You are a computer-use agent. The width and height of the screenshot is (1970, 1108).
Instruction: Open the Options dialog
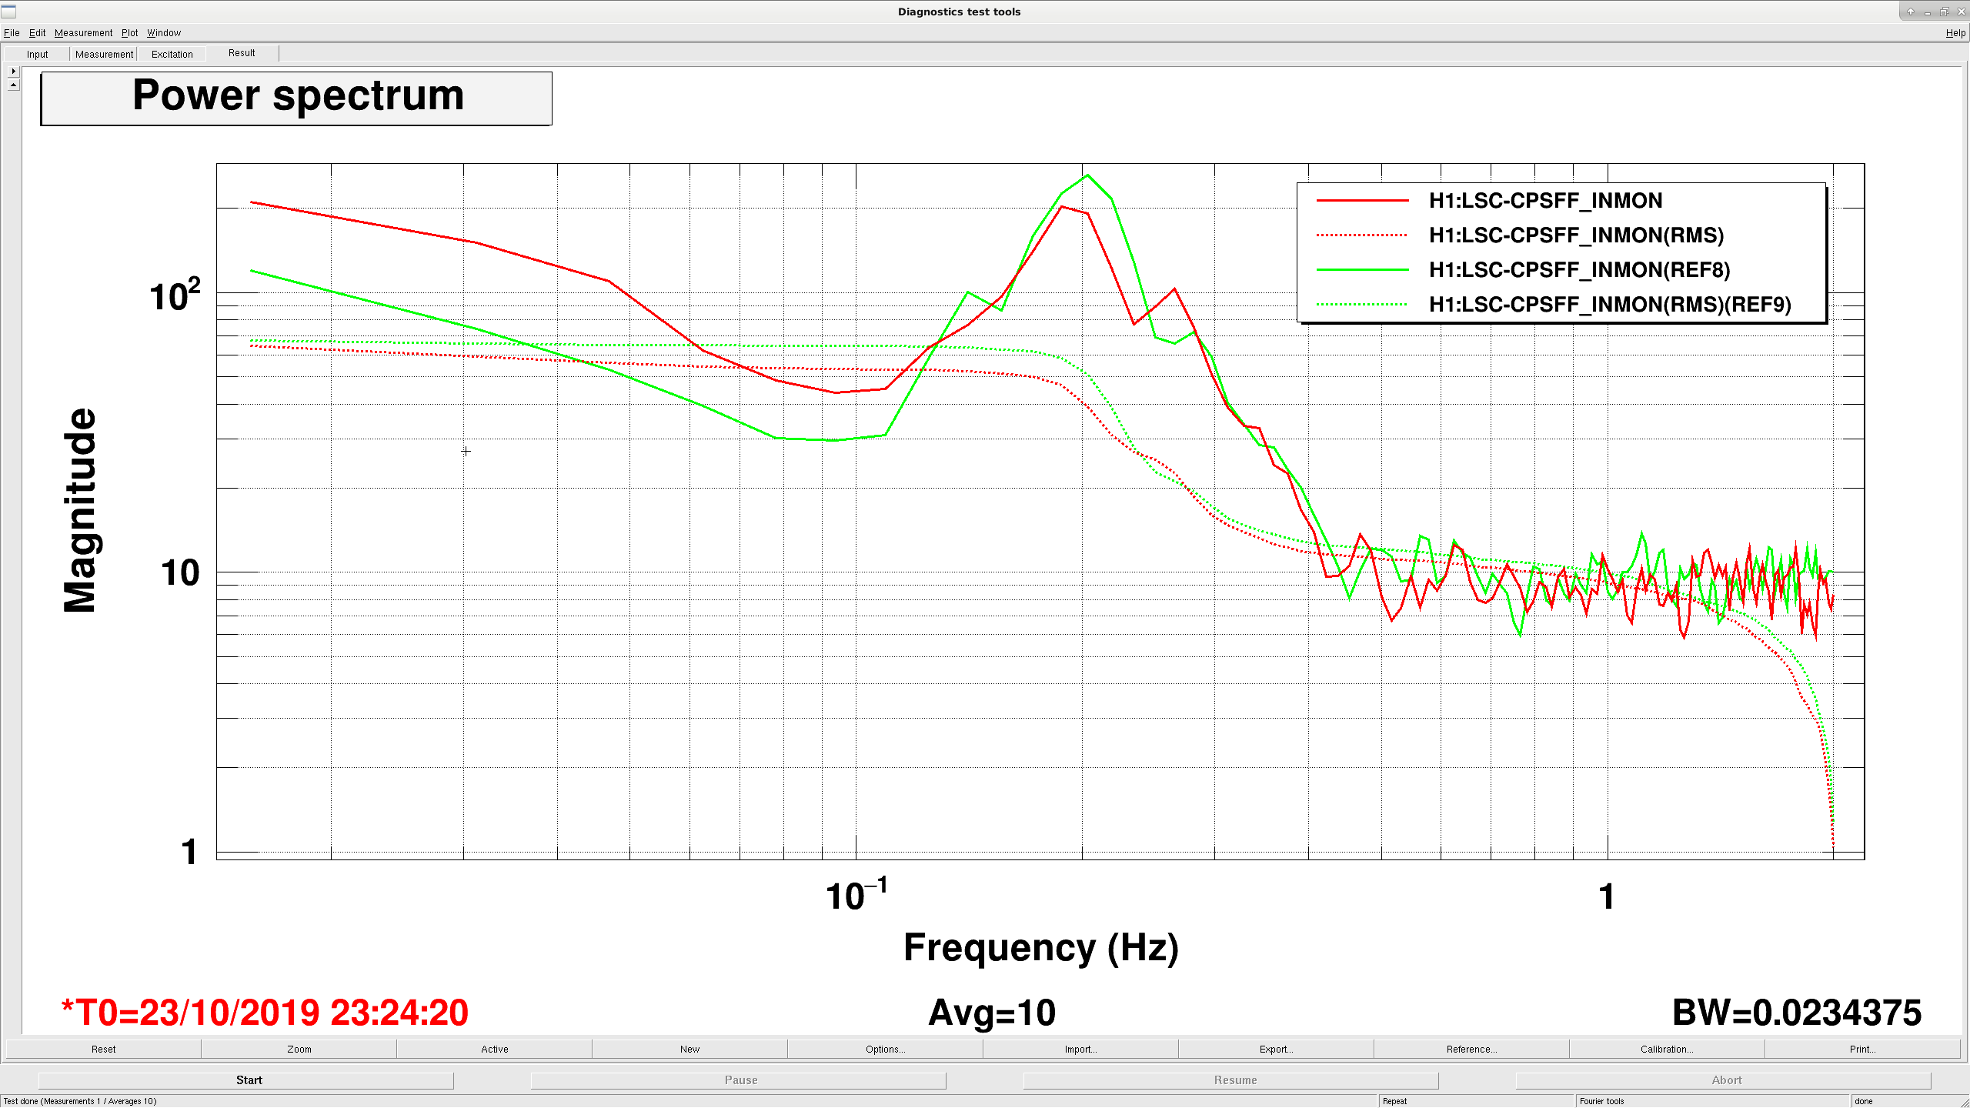coord(885,1049)
